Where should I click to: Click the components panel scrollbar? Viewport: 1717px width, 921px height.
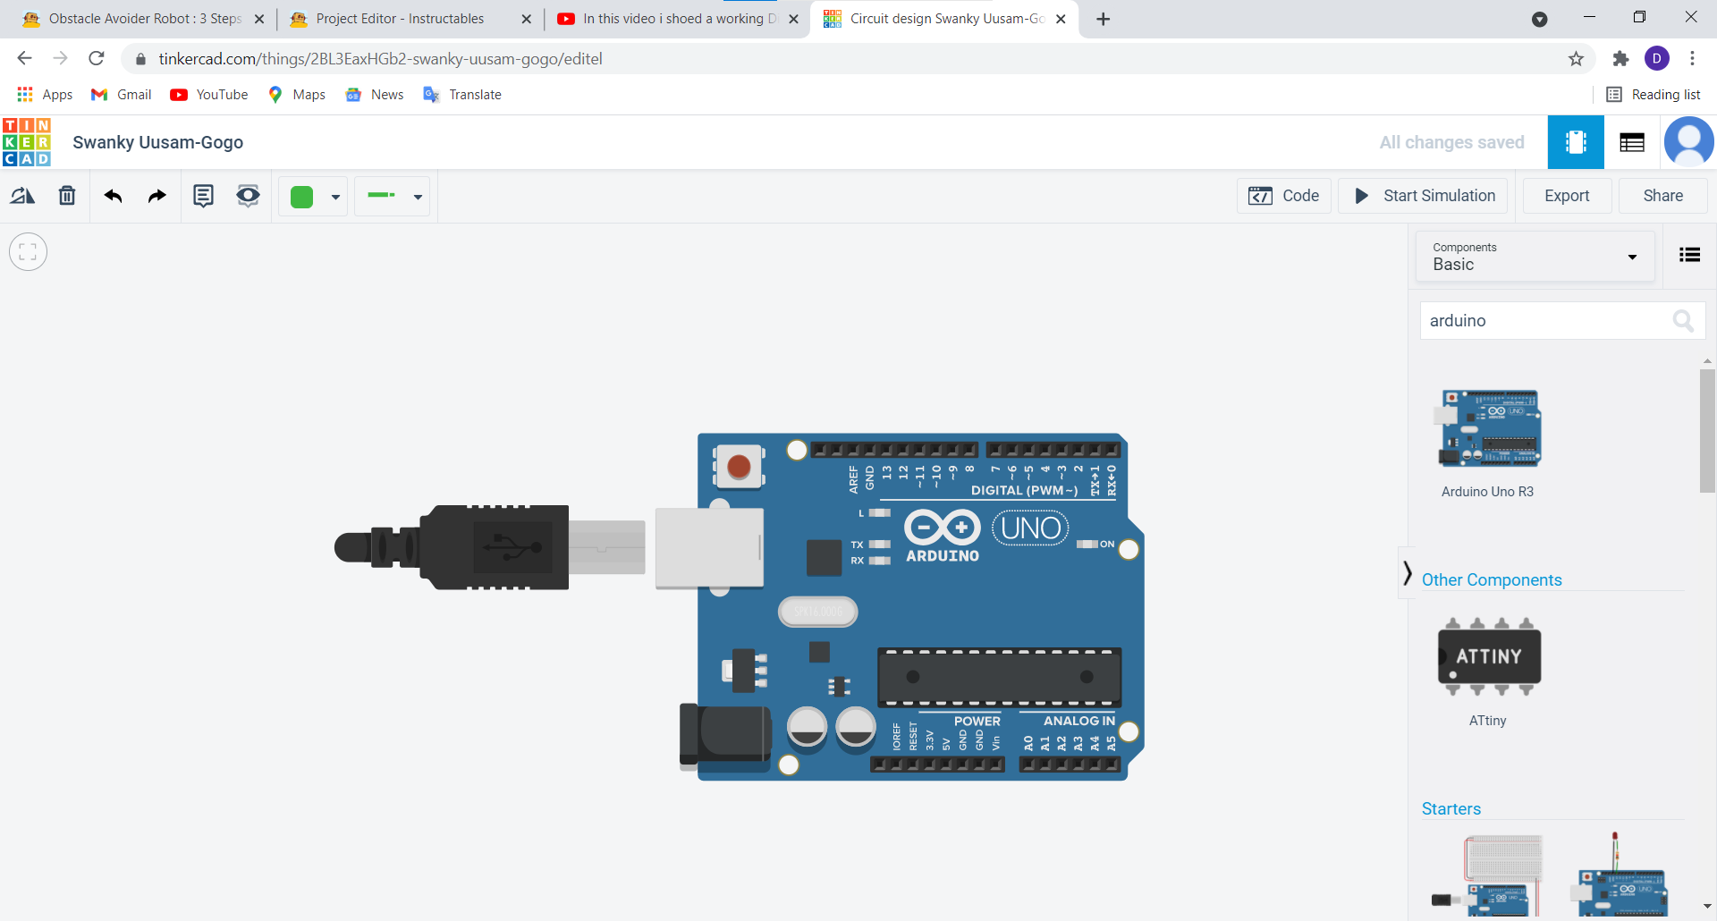tap(1707, 431)
